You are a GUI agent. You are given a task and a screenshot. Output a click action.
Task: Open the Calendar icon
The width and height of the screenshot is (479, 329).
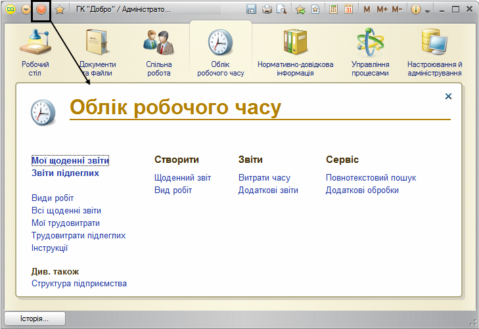click(x=348, y=9)
